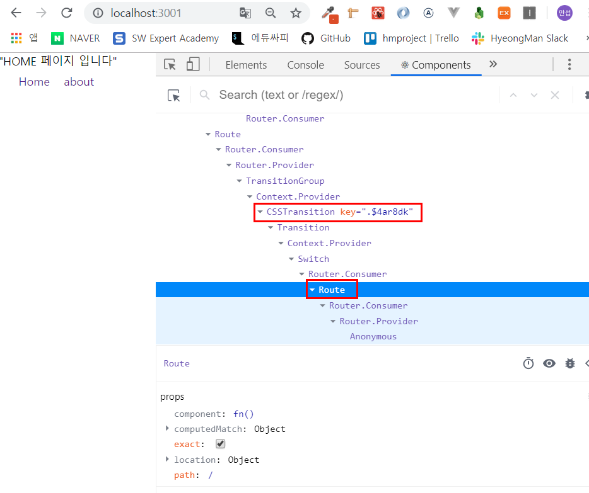Navigate to Home link on page
589x493 pixels.
(34, 82)
